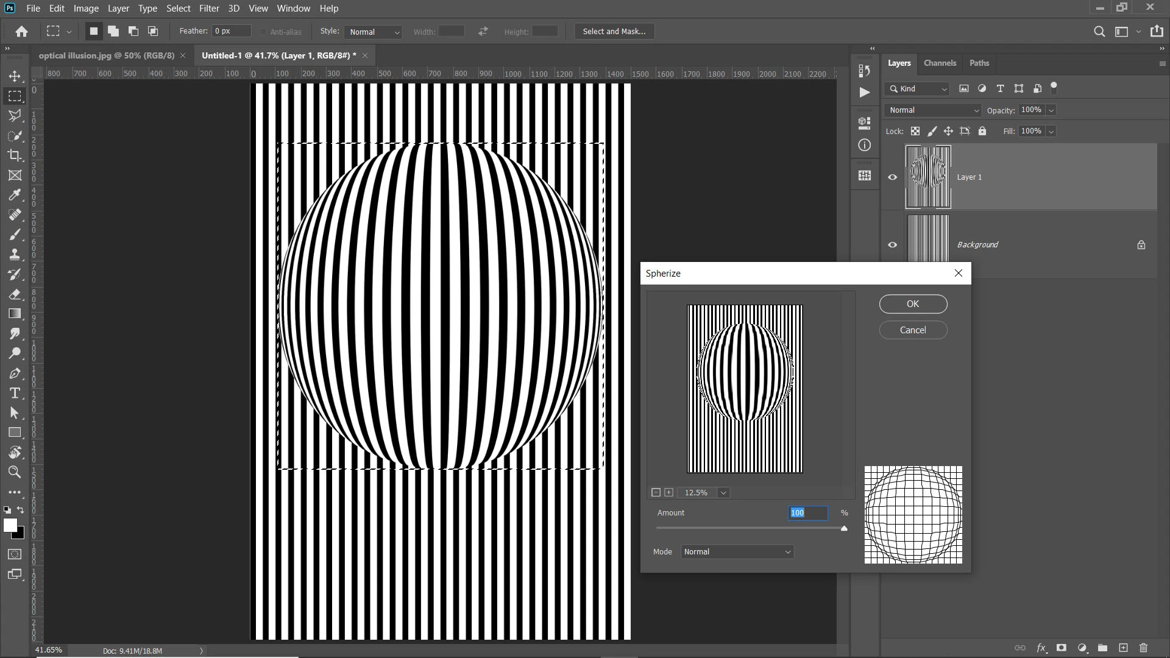Click the Spherize Amount slider handle
Viewport: 1170px width, 658px height.
844,528
